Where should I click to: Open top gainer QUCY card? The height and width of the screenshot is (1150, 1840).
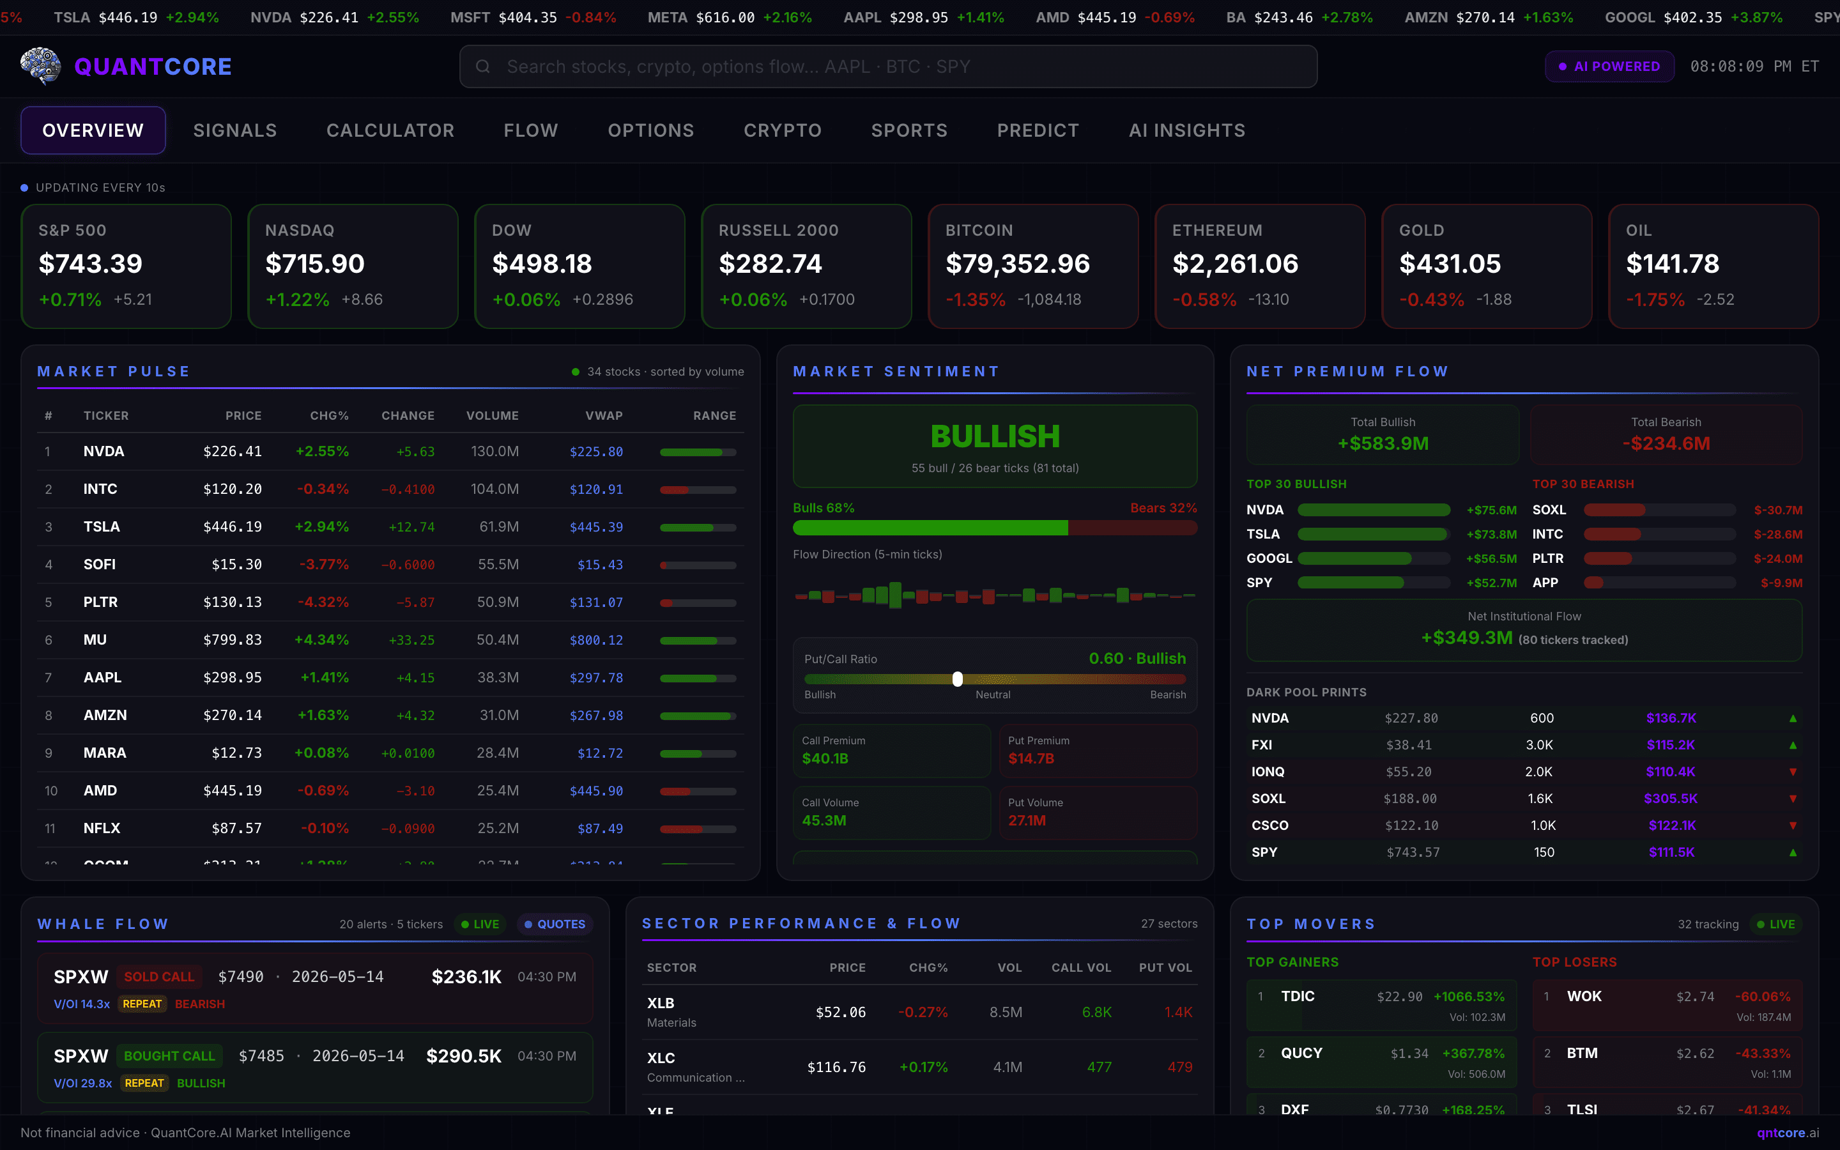[1381, 1062]
